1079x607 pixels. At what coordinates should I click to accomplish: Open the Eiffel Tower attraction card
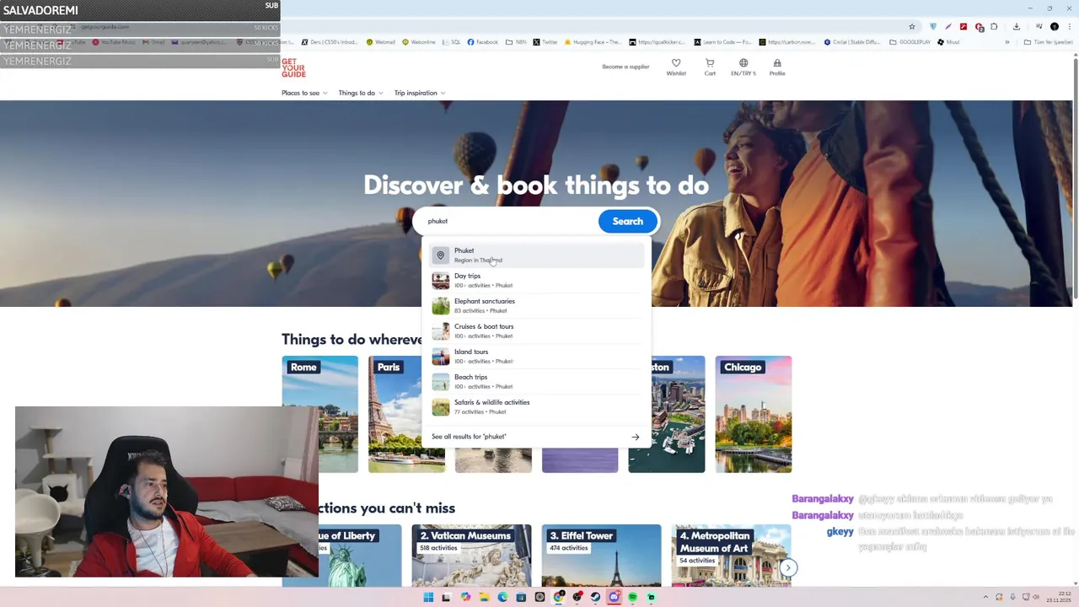[601, 555]
